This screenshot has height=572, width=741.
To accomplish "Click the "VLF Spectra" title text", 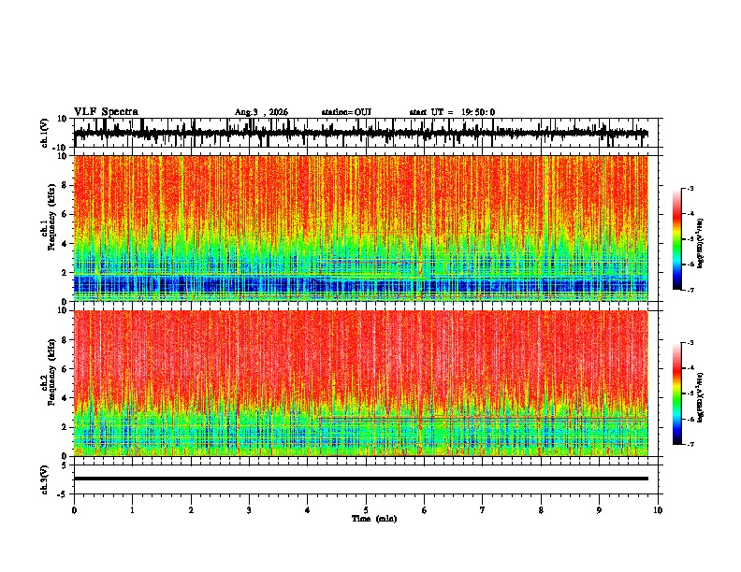I will [x=106, y=112].
